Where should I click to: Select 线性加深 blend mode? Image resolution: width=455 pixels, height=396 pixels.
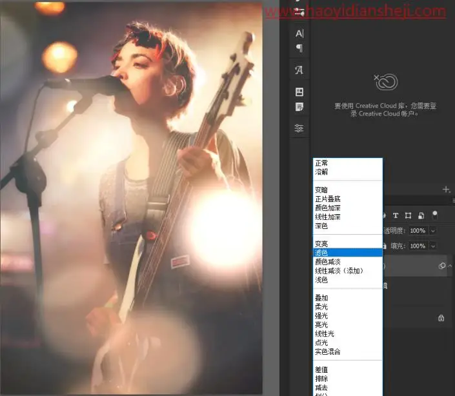click(x=348, y=217)
